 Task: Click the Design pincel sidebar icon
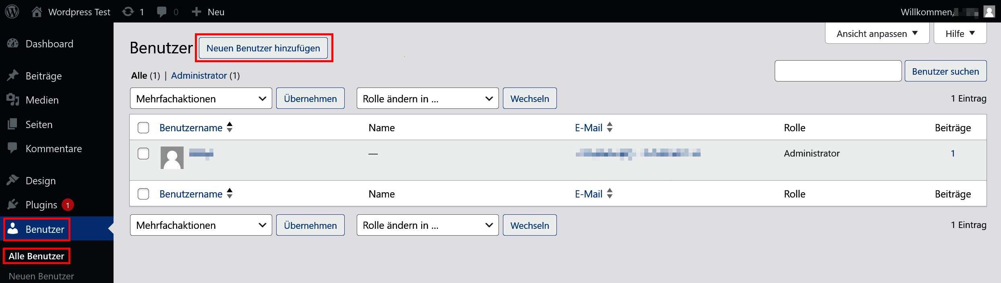tap(13, 180)
